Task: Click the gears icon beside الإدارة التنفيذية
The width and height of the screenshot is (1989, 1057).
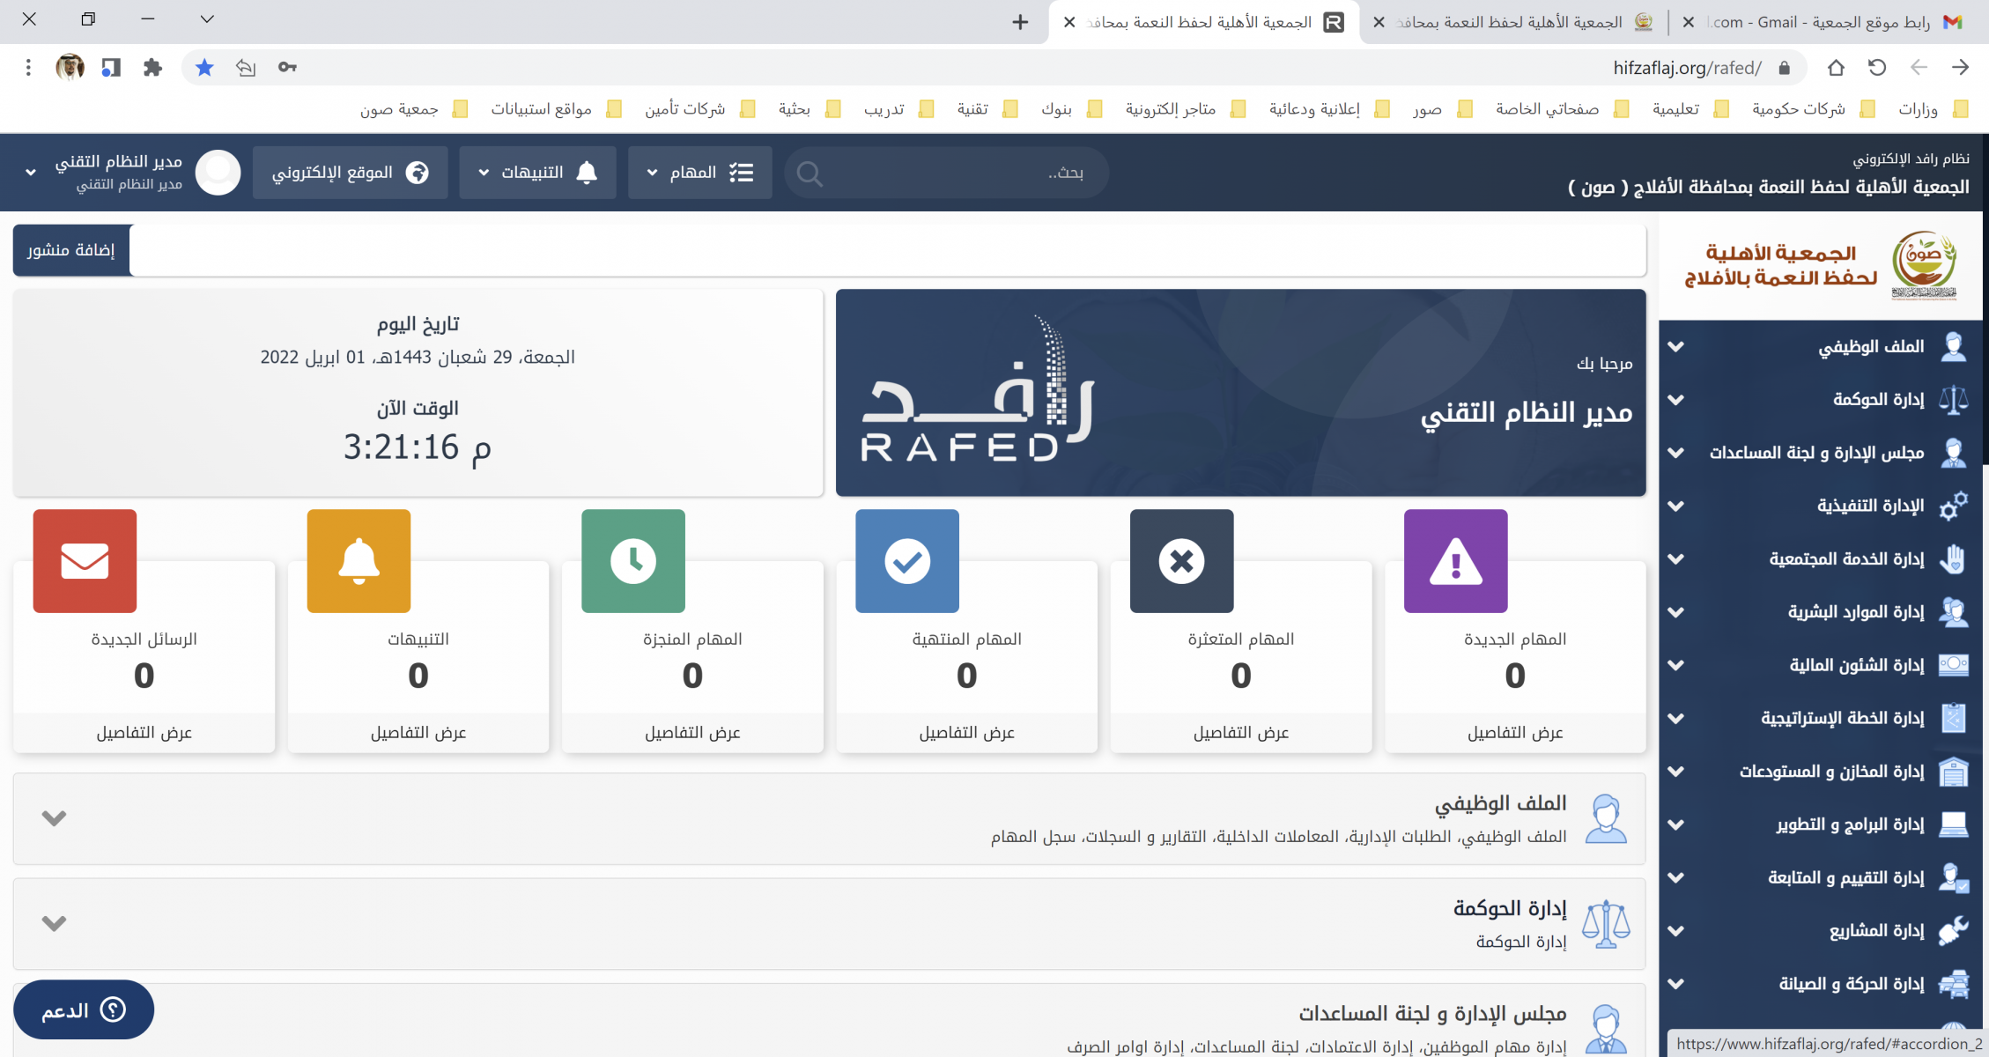Action: [x=1953, y=506]
